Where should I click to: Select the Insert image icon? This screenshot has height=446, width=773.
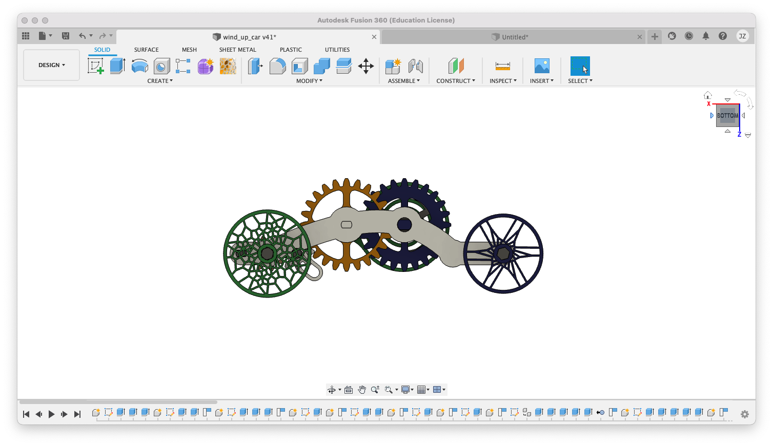coord(542,66)
